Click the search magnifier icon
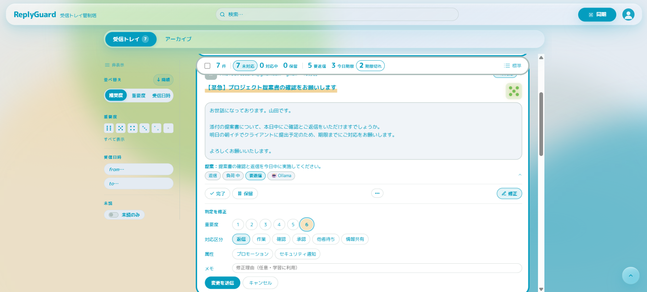647x292 pixels. (222, 14)
